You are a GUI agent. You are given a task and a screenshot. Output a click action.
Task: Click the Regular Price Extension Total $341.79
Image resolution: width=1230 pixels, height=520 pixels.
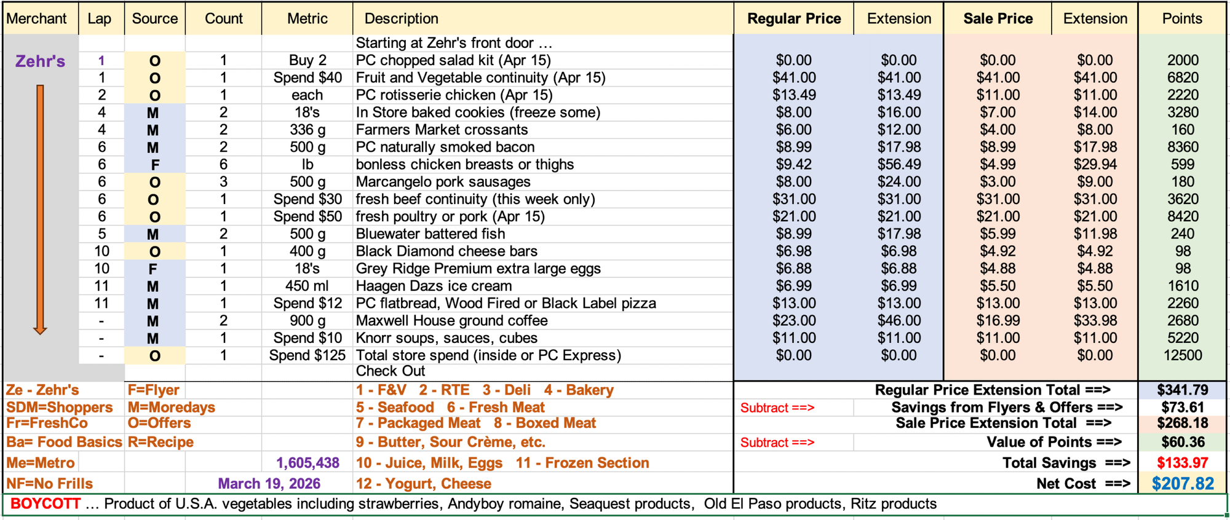click(x=1182, y=390)
